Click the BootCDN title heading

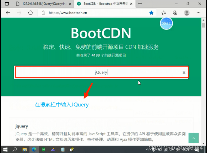coord(101,33)
